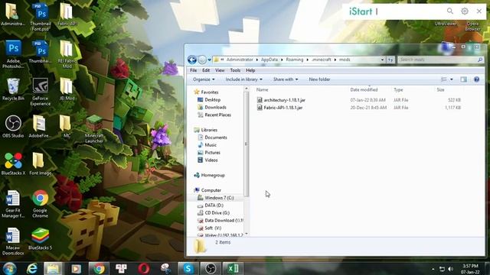
Task: Open the Edit menu in Explorer
Action: point(206,70)
